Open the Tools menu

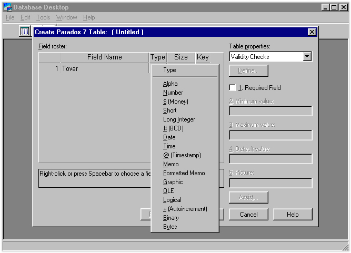click(x=43, y=17)
